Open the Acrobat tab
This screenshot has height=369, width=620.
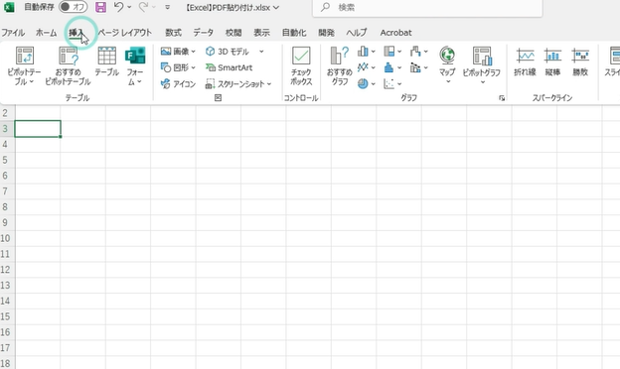point(395,33)
